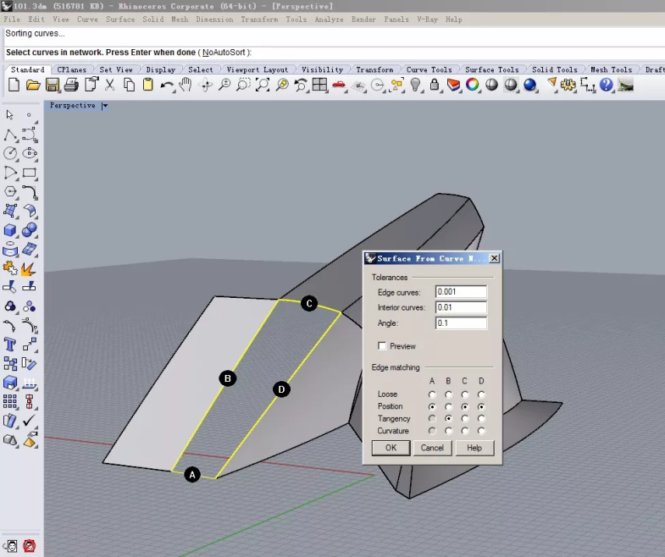This screenshot has height=557, width=665.
Task: Click the Cancel button
Action: [432, 448]
